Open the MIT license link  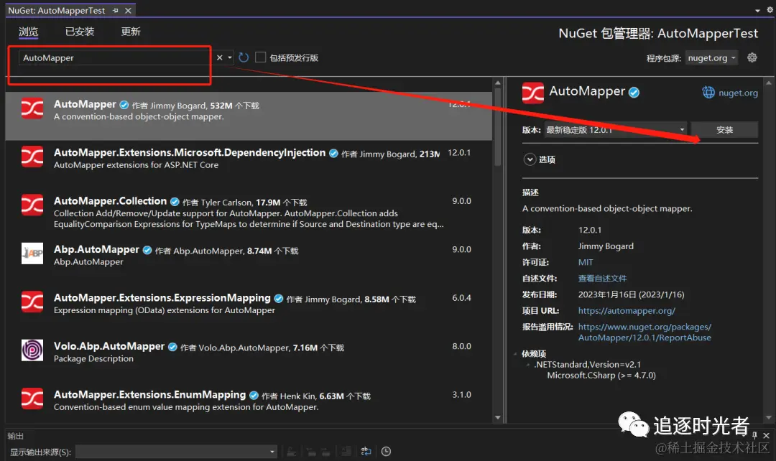586,262
